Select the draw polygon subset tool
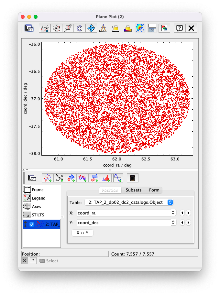Viewport: 220px width, 295px height. coord(45,28)
